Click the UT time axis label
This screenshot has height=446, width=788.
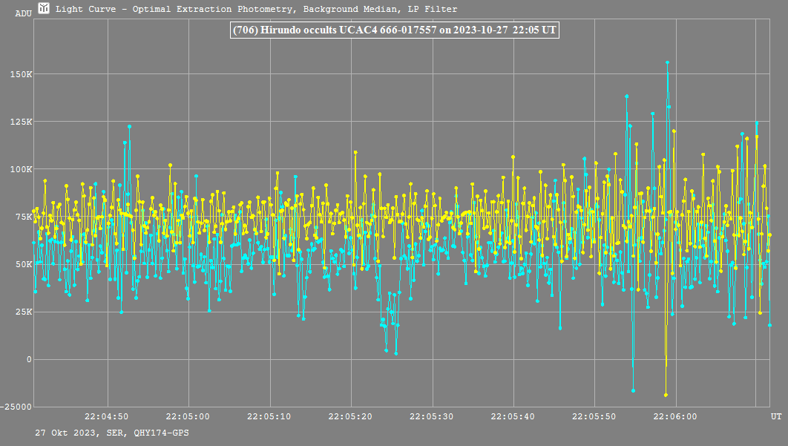click(x=775, y=416)
